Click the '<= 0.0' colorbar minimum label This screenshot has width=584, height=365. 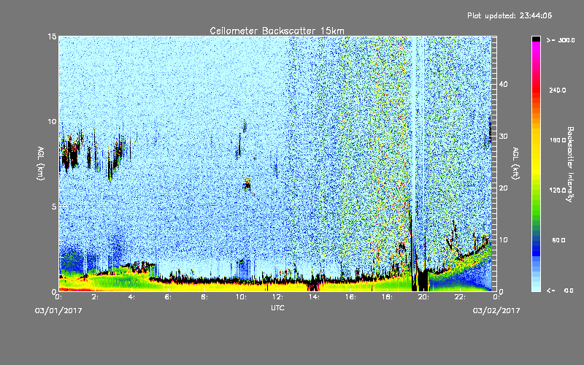[560, 291]
